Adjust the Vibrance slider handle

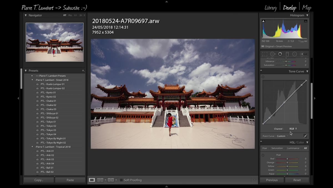tap(286, 61)
